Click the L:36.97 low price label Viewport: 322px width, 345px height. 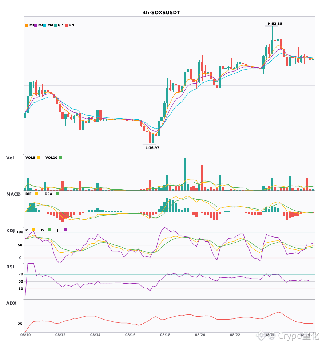point(152,148)
